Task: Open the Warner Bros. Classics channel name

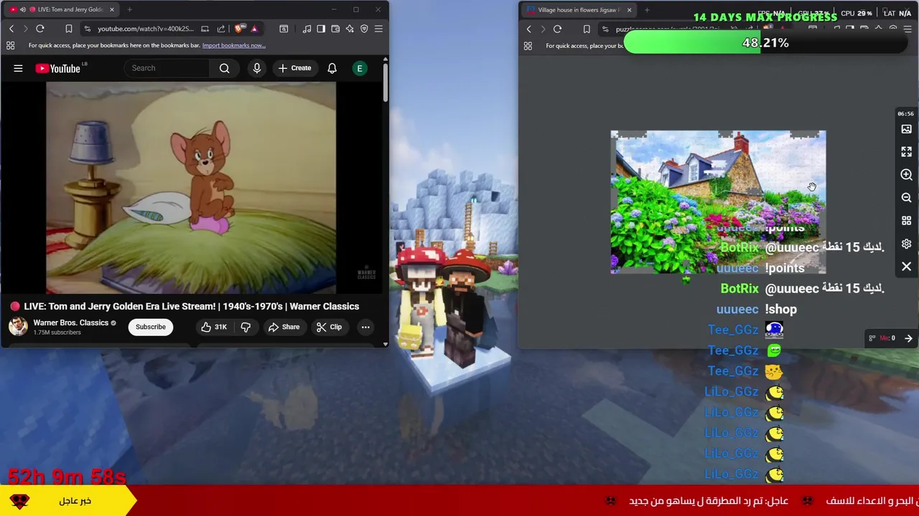Action: tap(70, 322)
